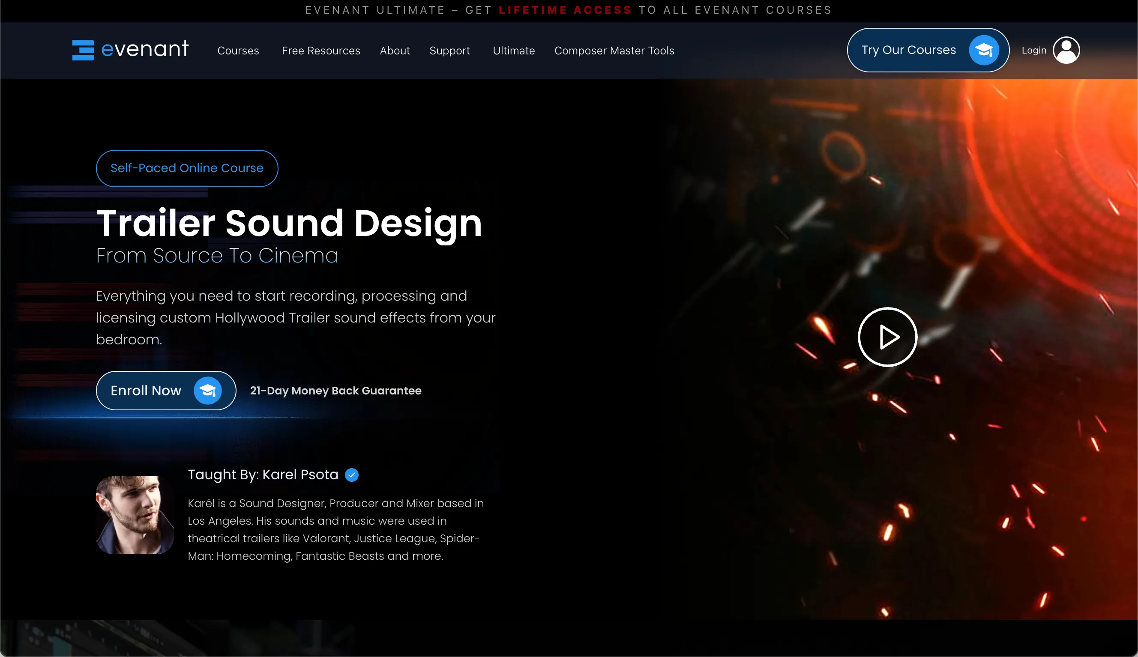Navigate to the Ultimate page
Viewport: 1138px width, 657px height.
(x=513, y=51)
